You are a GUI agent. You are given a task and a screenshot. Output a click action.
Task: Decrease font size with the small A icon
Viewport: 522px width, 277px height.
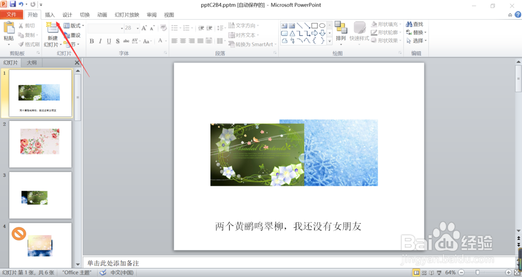152,28
